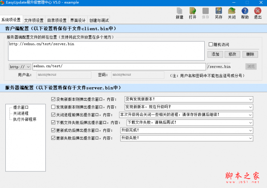The height and width of the screenshot is (188, 267).
Task: Select 关闭进程 tree item
Action: click(21, 113)
